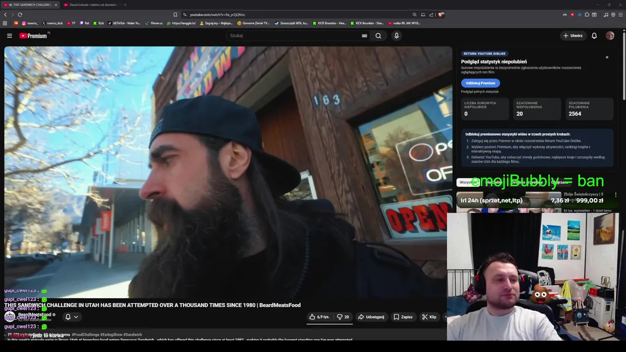This screenshot has height=352, width=626.
Task: Open the YouTube guide hamburger menu
Action: coord(9,36)
